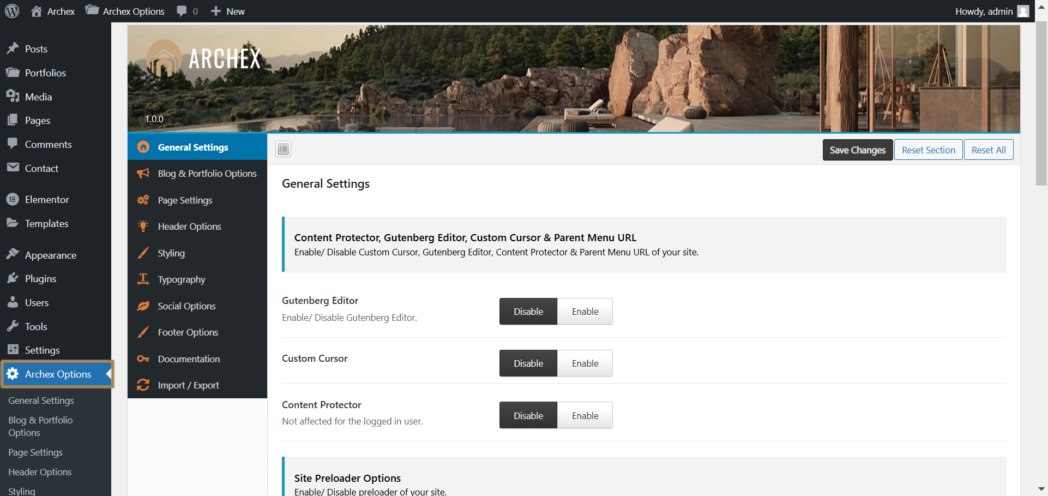The image size is (1048, 496).
Task: Open the Import / Export panel tab
Action: 197,385
